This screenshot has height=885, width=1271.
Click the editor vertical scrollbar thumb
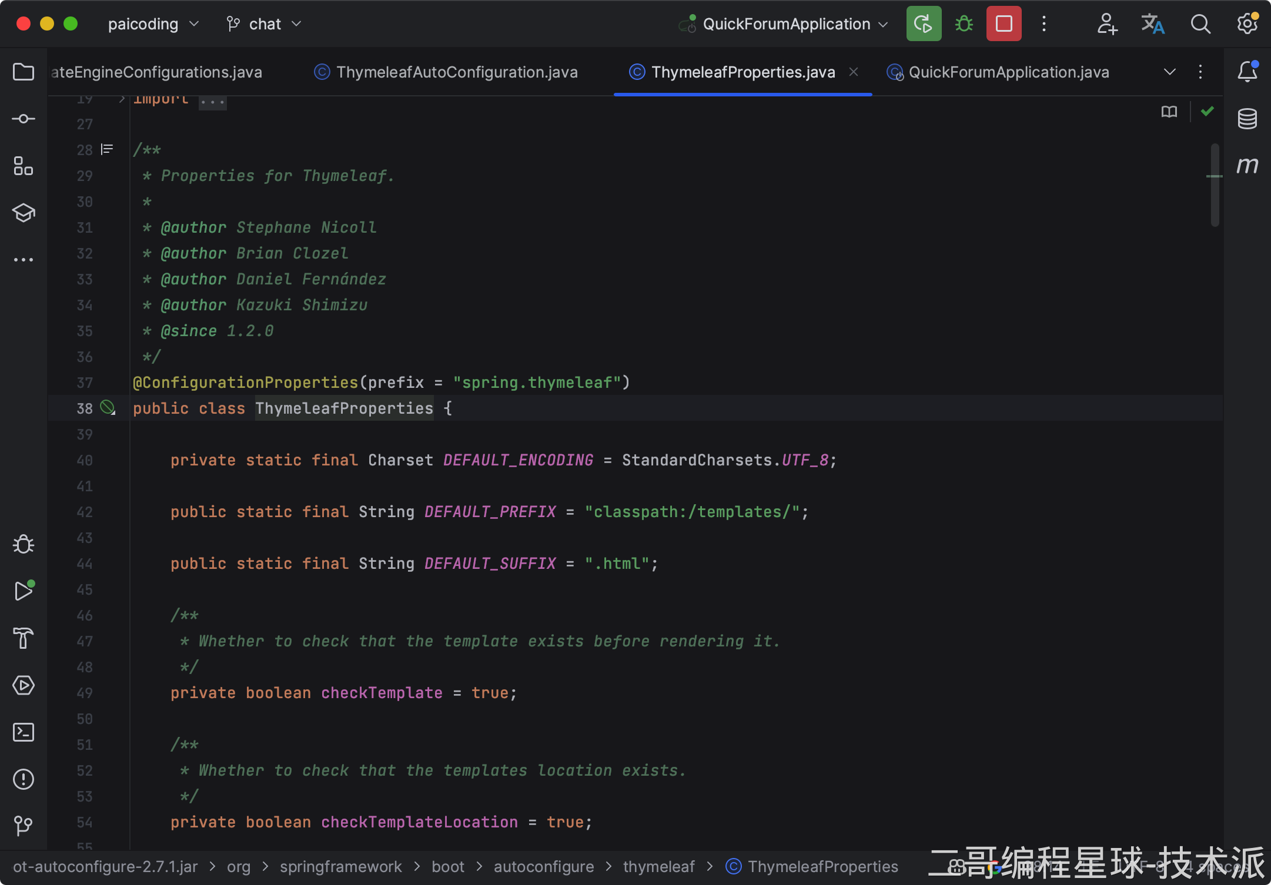coord(1215,185)
